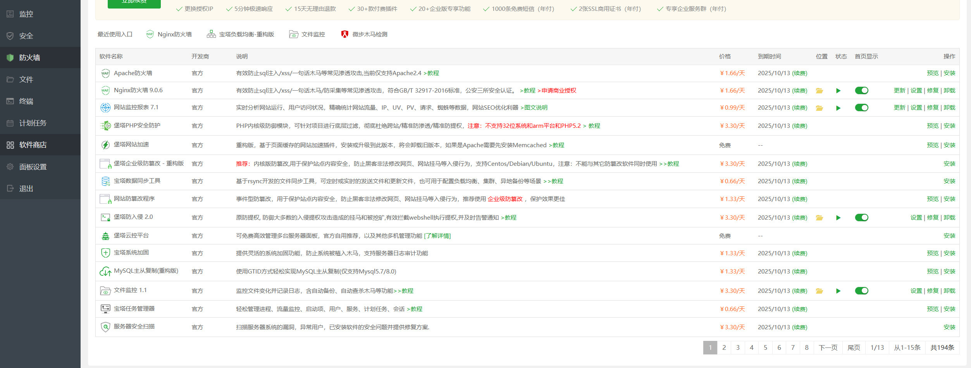Viewport: 971px width, 368px height.
Task: Open the 监控 monitoring sidebar item
Action: [40, 14]
